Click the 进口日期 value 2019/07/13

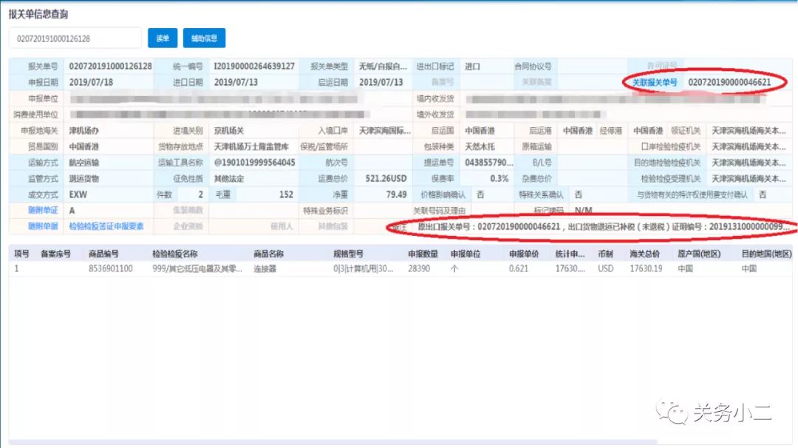[236, 82]
